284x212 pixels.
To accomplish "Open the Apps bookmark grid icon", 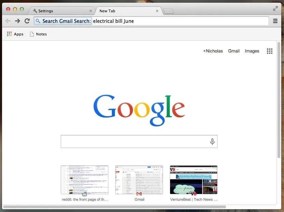I will (x=9, y=34).
